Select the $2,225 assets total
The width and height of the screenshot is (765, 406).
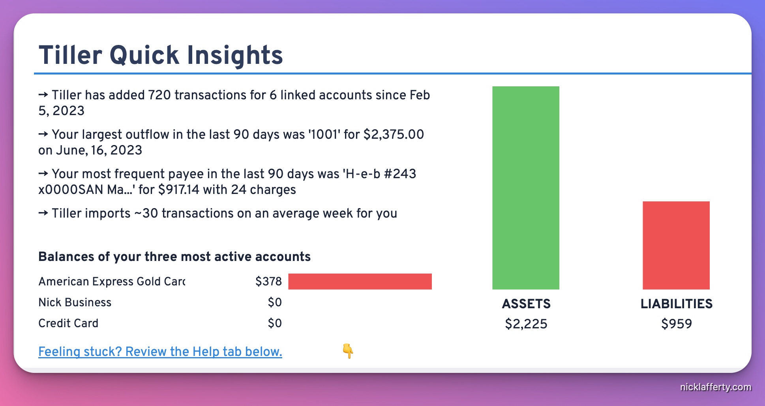pos(526,324)
